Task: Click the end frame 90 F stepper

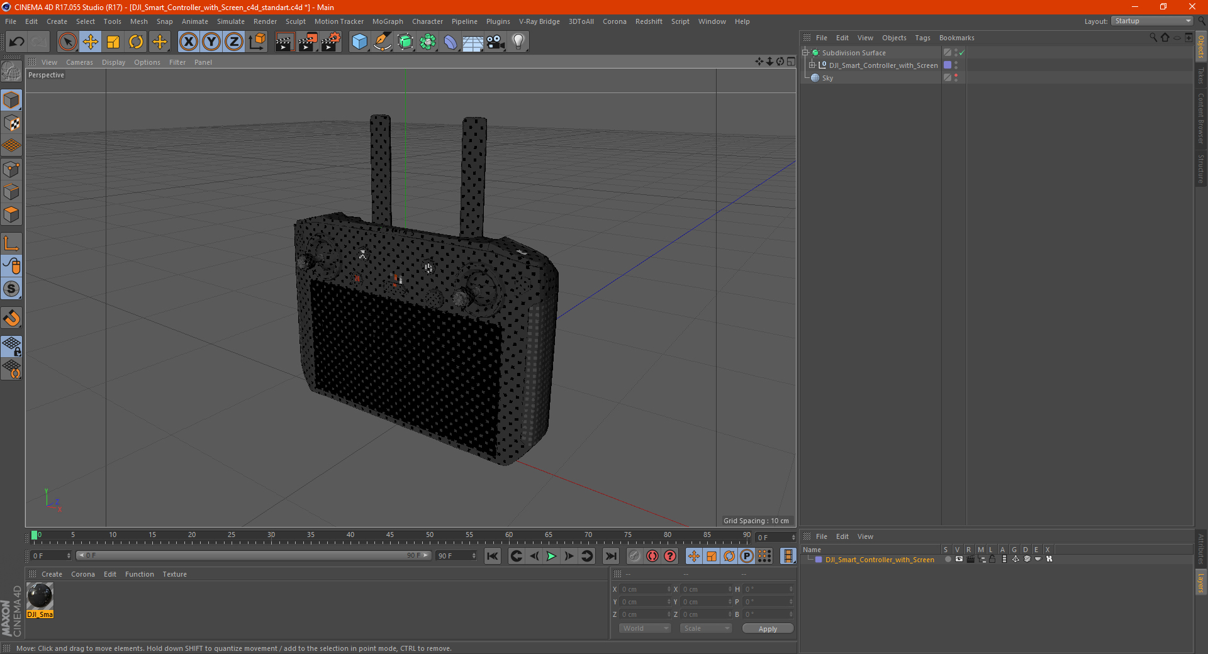Action: tap(474, 556)
